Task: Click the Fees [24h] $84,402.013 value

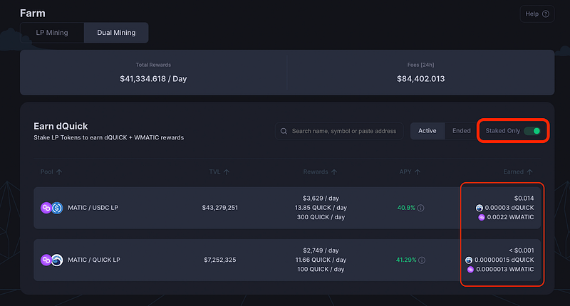Action: pyautogui.click(x=420, y=79)
